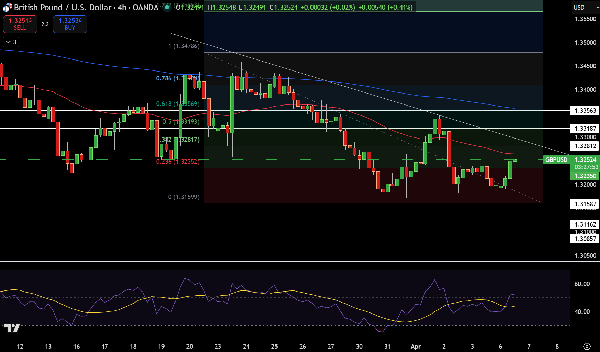This screenshot has width=600, height=352.
Task: Click the 1.32350 green price label
Action: pos(585,176)
